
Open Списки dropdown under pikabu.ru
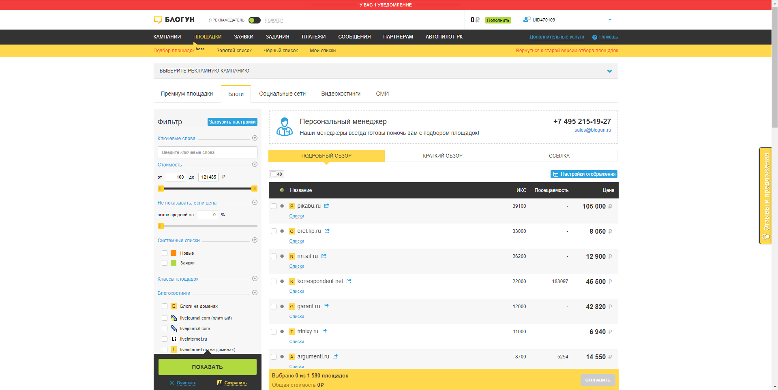pos(297,216)
